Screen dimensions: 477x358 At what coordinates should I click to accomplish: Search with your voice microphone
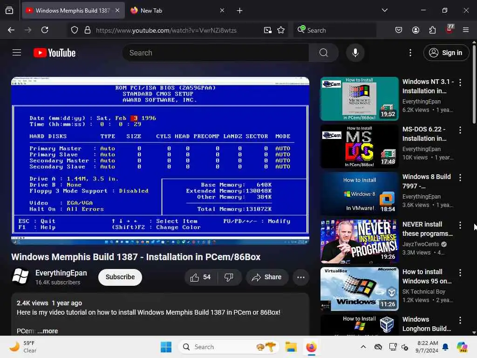click(355, 53)
